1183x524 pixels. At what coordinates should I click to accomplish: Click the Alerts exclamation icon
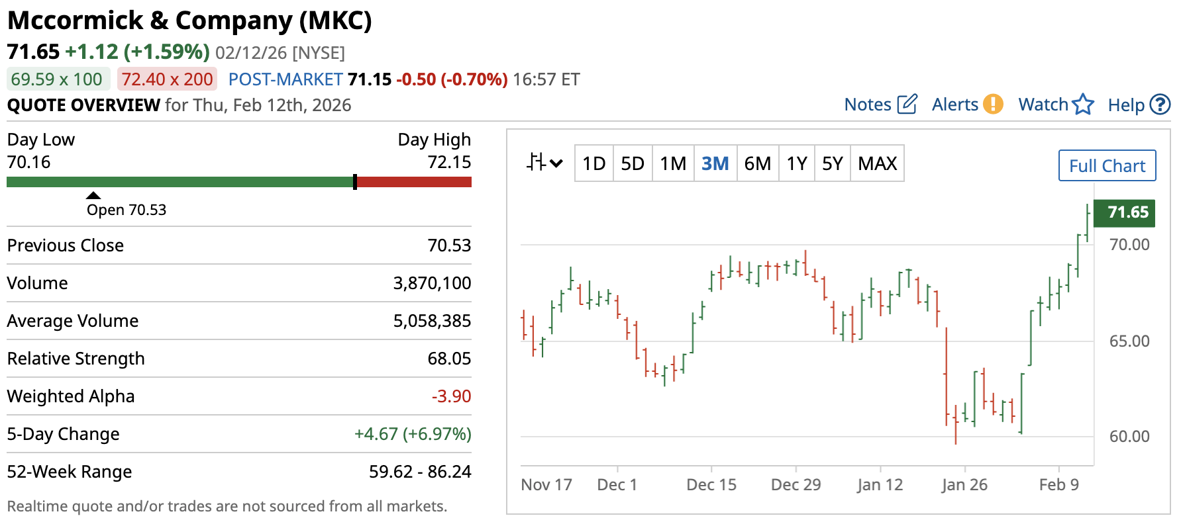coord(992,105)
